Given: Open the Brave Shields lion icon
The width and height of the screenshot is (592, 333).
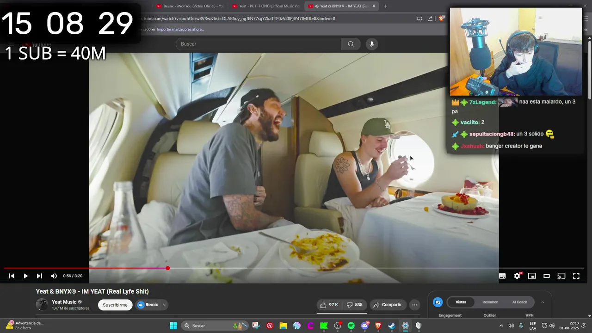Looking at the screenshot, I should click(x=442, y=18).
